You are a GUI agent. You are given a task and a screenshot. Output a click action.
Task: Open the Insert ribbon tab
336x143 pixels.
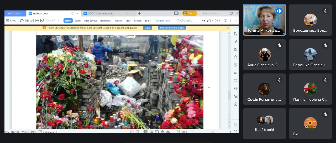78,21
